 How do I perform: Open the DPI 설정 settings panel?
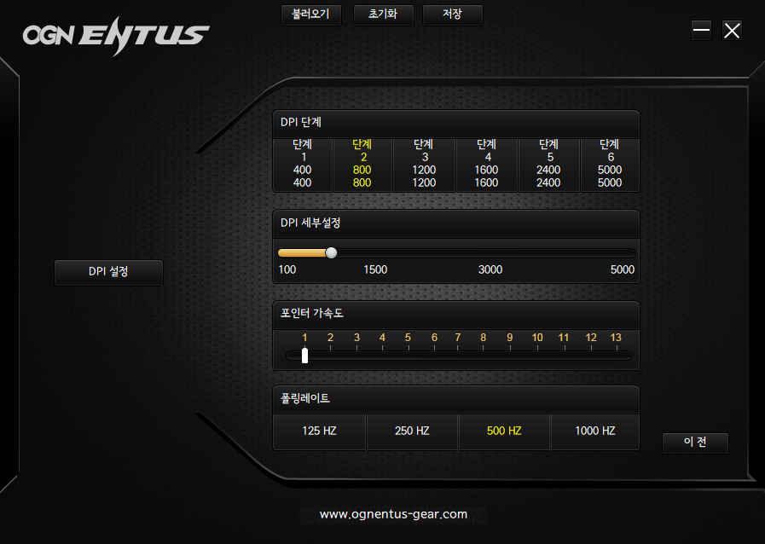(x=108, y=272)
